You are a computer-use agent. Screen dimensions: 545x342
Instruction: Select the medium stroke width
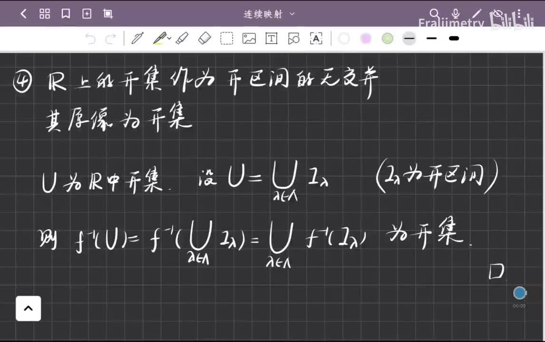tap(431, 38)
